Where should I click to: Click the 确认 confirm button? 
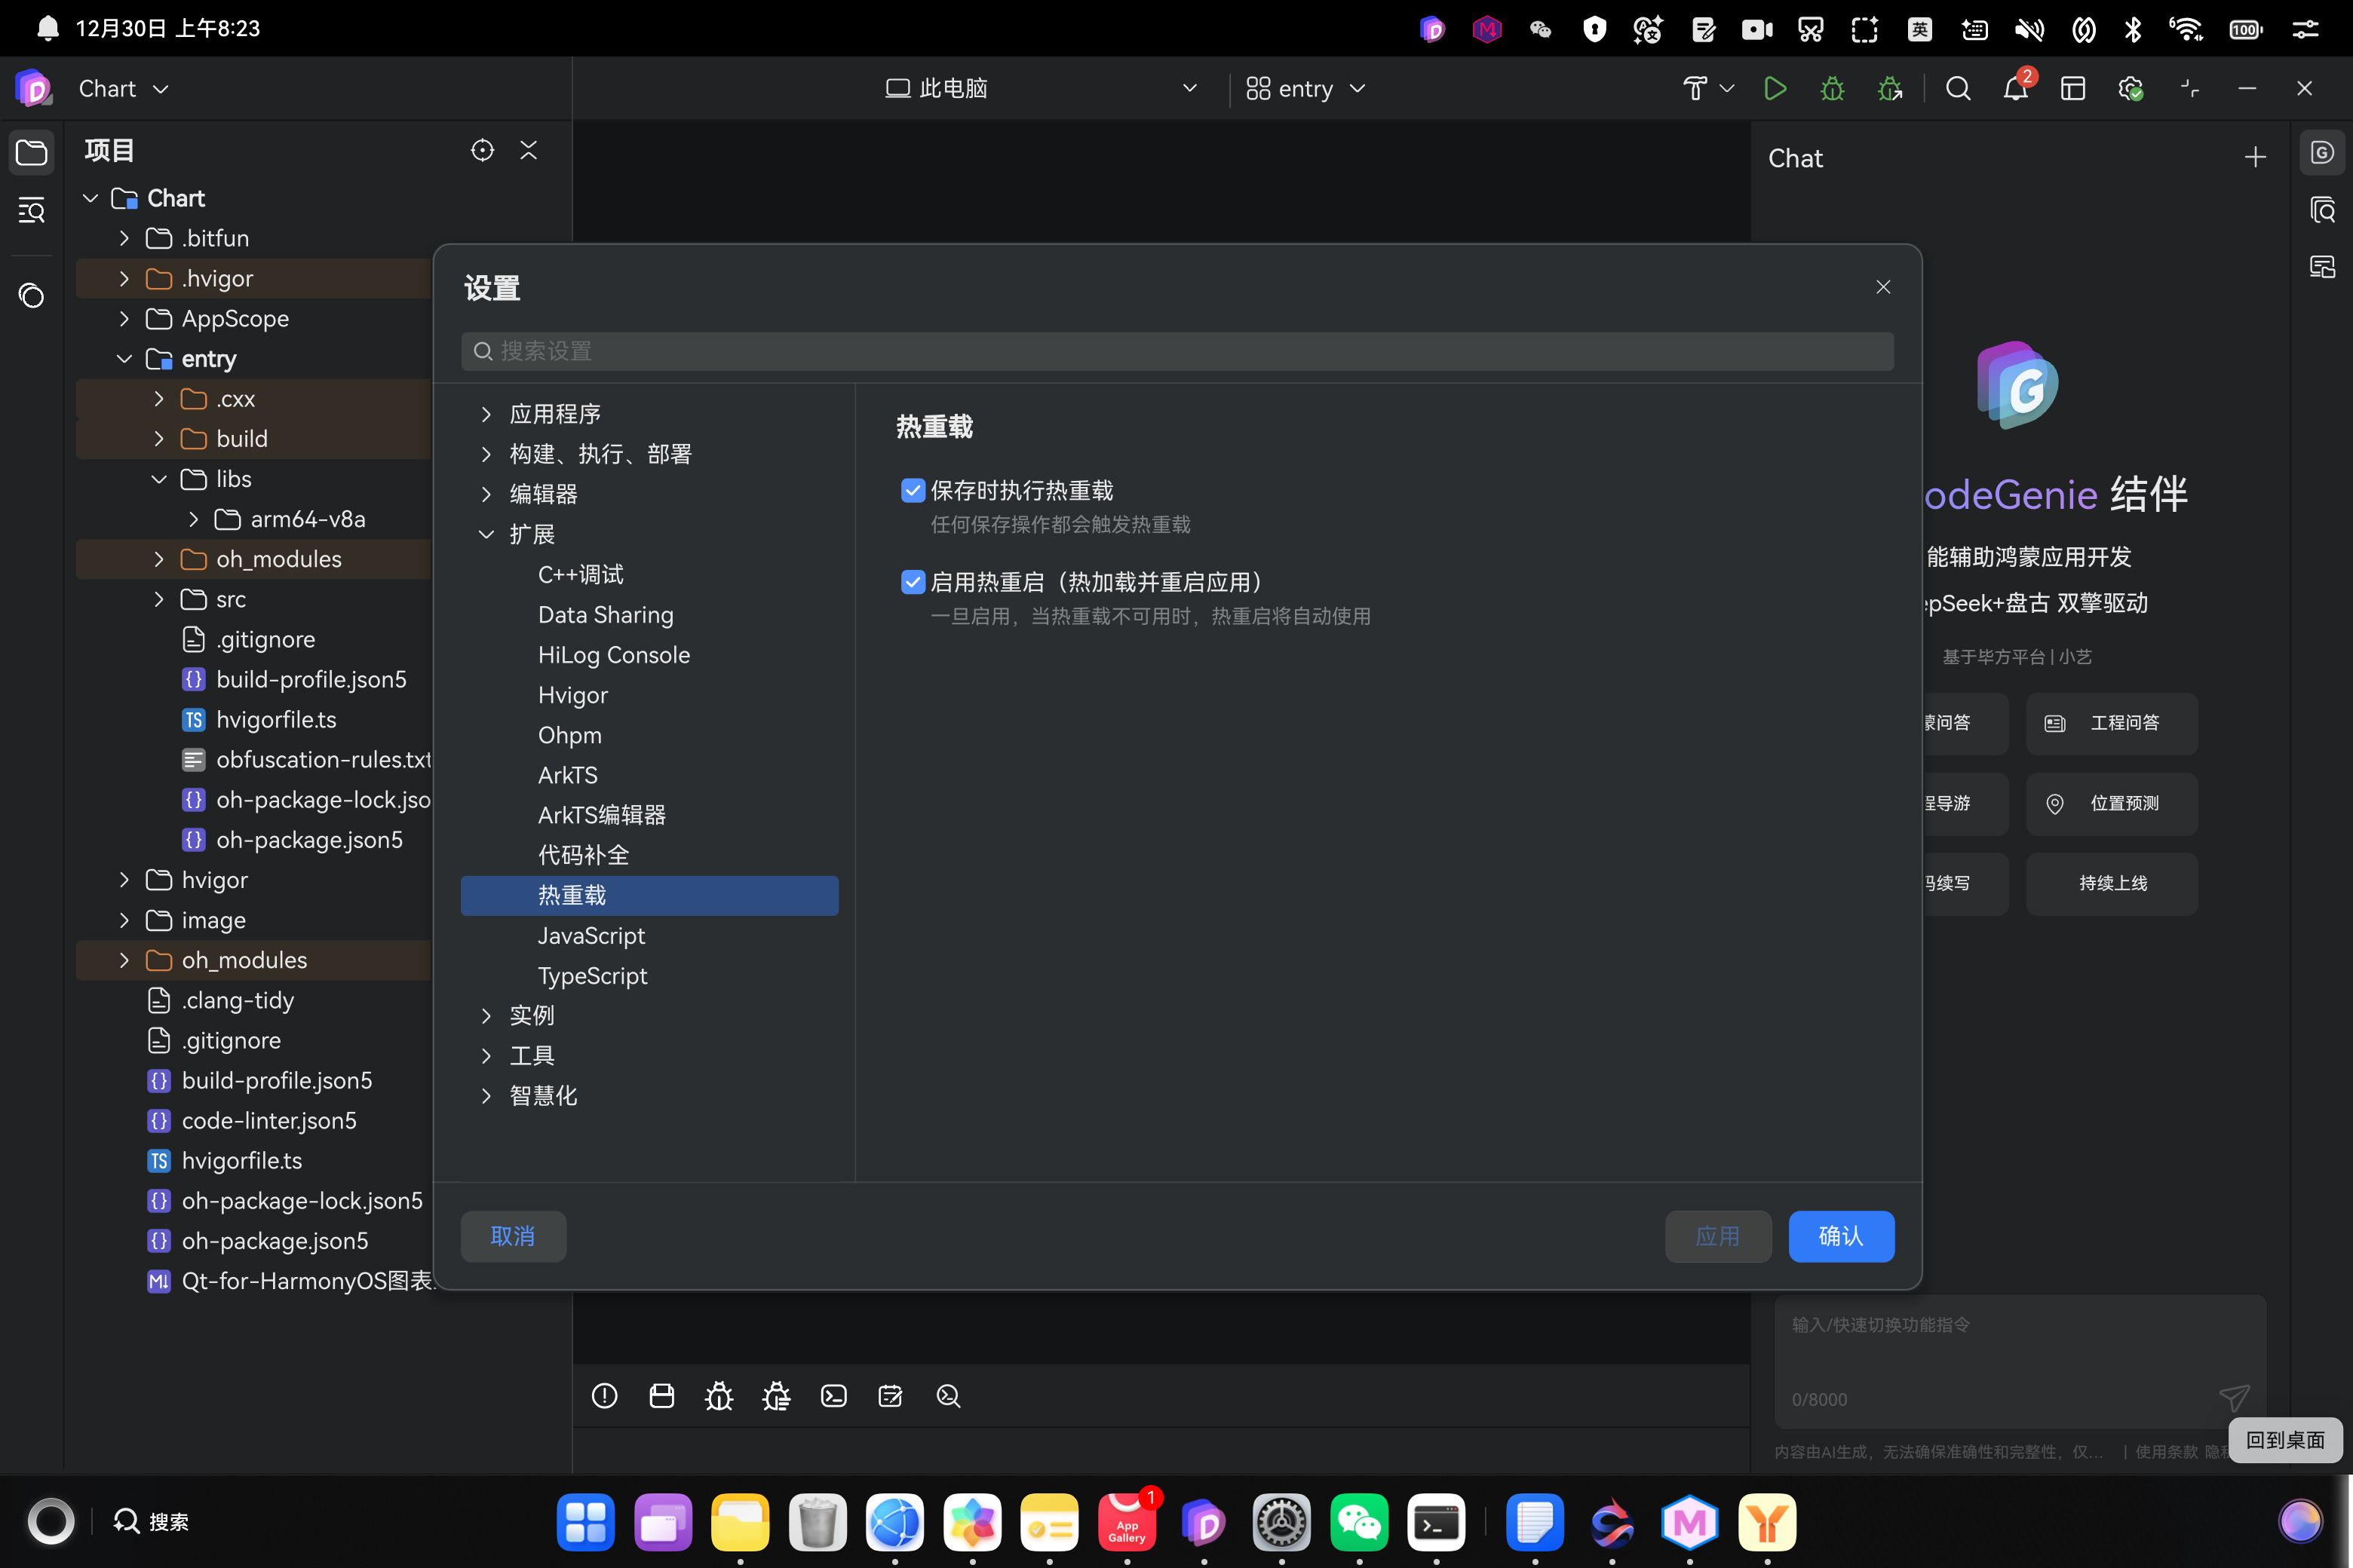click(x=1842, y=1236)
